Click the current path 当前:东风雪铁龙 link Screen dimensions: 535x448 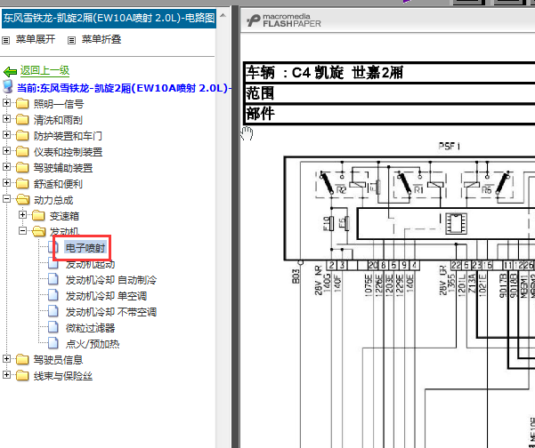pos(125,88)
